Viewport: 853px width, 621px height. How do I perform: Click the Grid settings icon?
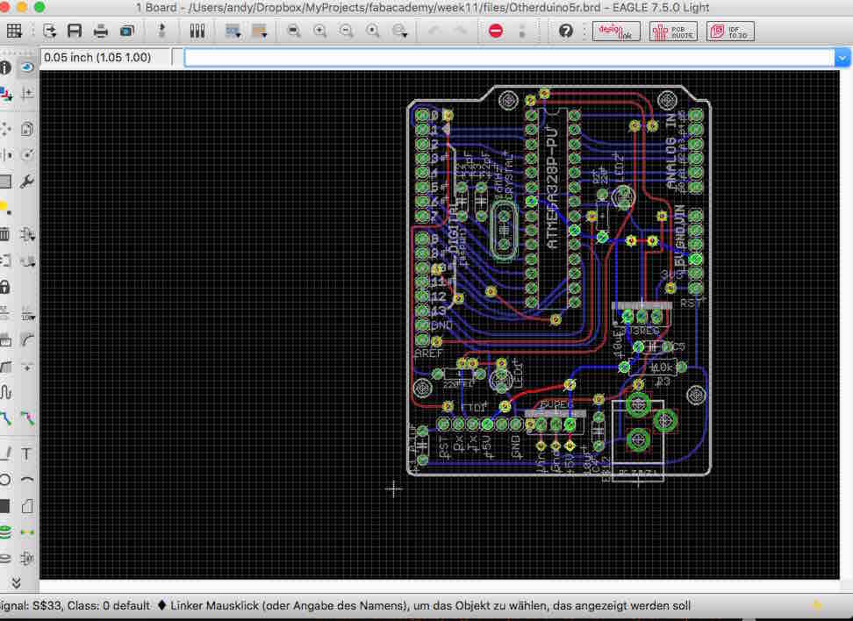click(15, 31)
